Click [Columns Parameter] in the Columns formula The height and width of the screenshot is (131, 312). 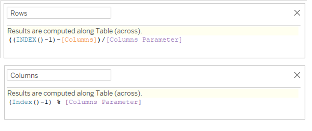pos(103,102)
